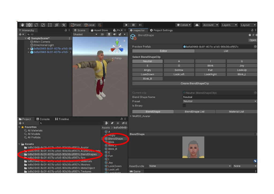Image resolution: width=274 pixels, height=194 pixels.
Task: Expand Wolf3D_Avatar foldout
Action: (x=131, y=116)
